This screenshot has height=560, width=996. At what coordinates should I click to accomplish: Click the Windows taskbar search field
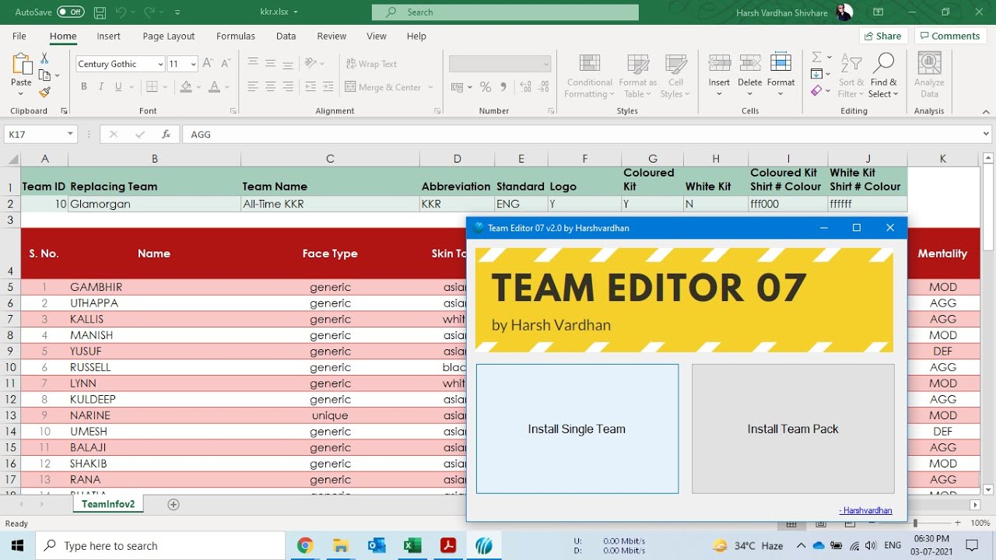pyautogui.click(x=160, y=545)
